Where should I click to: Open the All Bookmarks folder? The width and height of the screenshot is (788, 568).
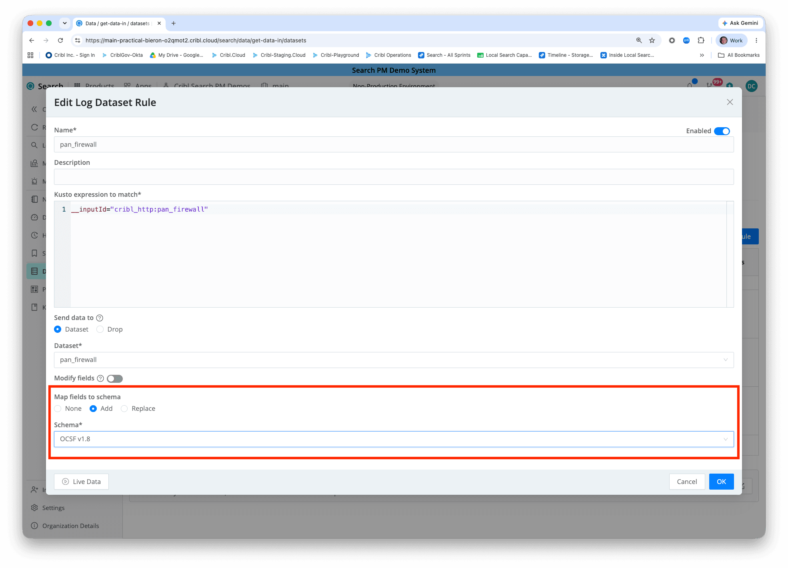click(x=739, y=55)
